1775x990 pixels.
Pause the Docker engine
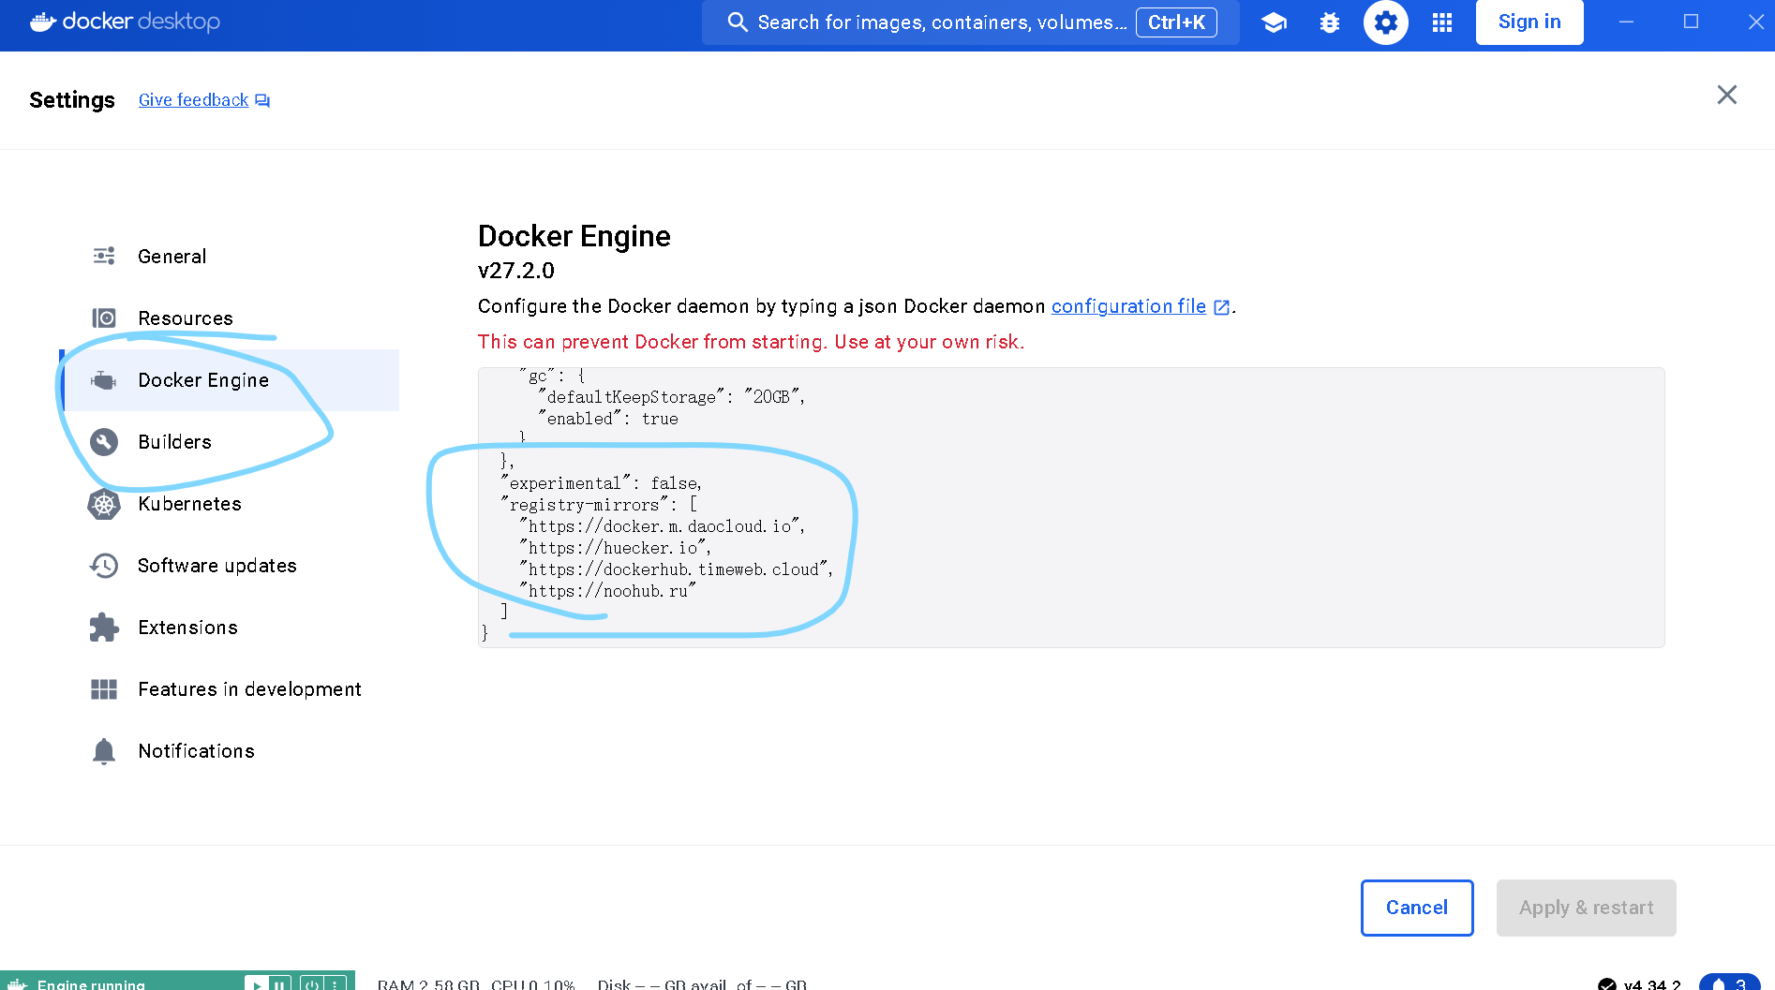coord(279,983)
